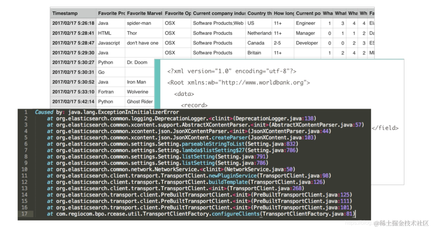Click the PreBuiltTransportClient.java:111 stack line
Image resolution: width=431 pixels, height=229 pixels.
coord(199,201)
